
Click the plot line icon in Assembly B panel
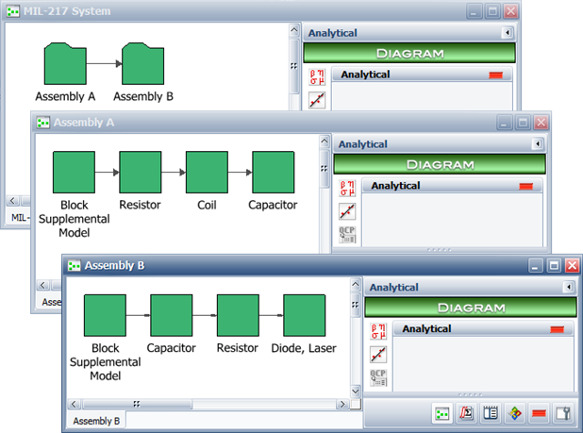pos(377,354)
